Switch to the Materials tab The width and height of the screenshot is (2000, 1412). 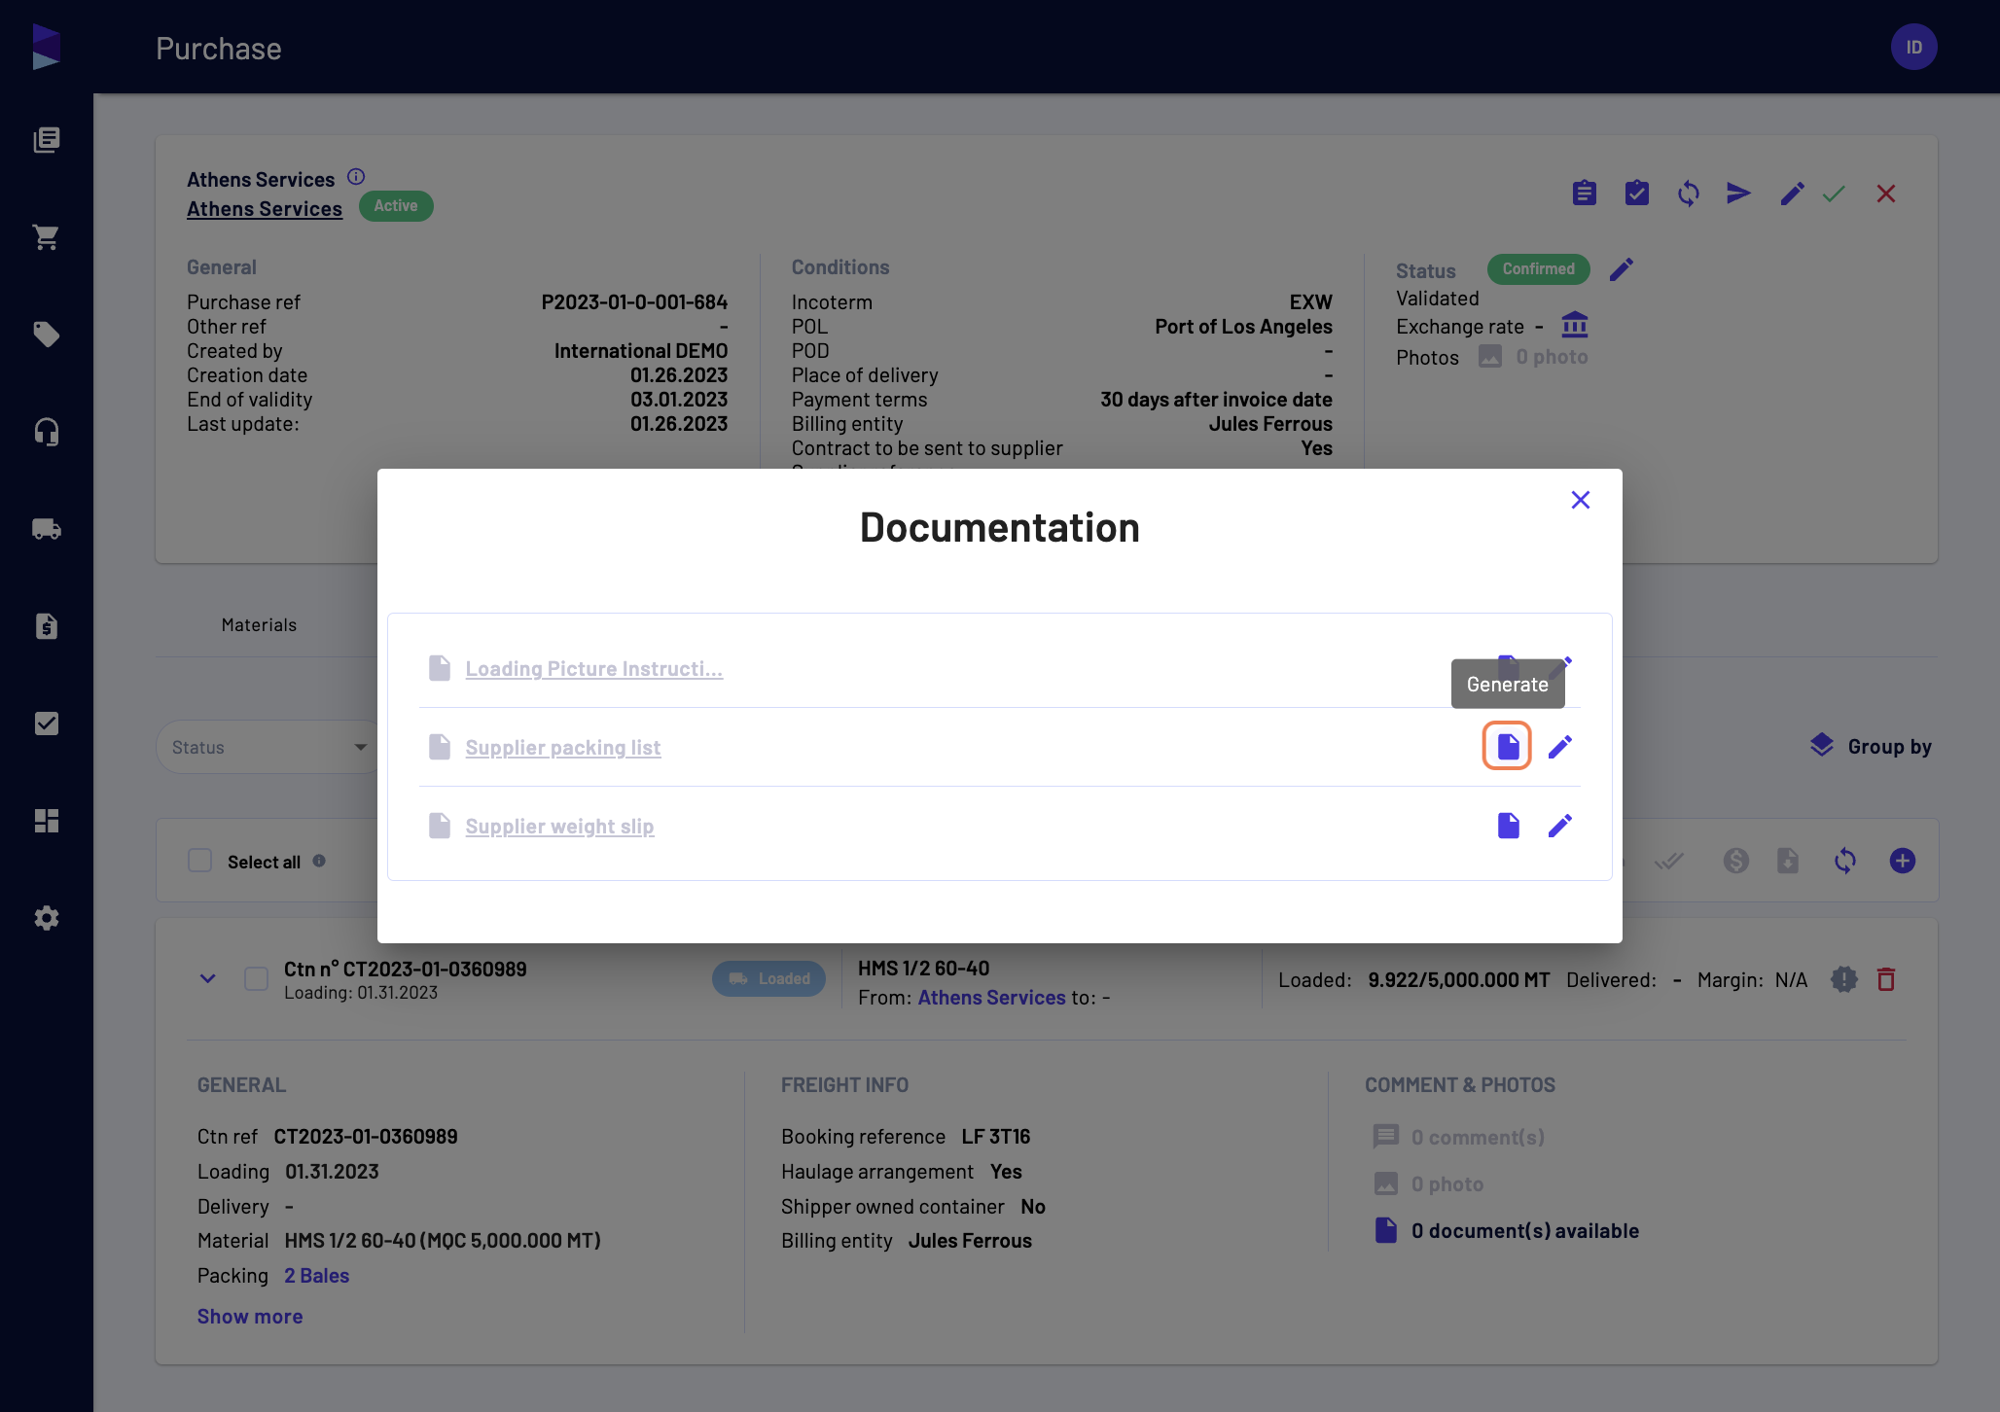click(x=259, y=624)
